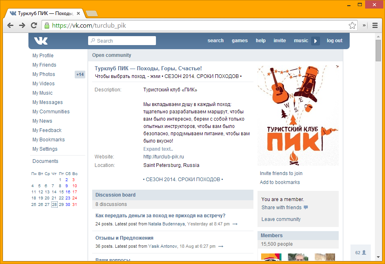Open Yasik Antonov's profile link

click(x=162, y=246)
